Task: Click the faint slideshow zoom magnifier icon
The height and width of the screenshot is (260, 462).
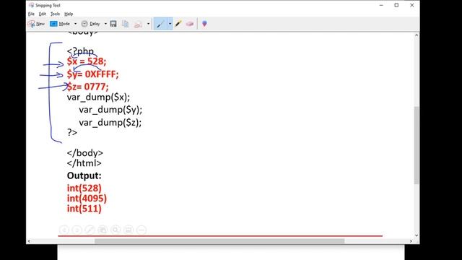Action: [115, 230]
